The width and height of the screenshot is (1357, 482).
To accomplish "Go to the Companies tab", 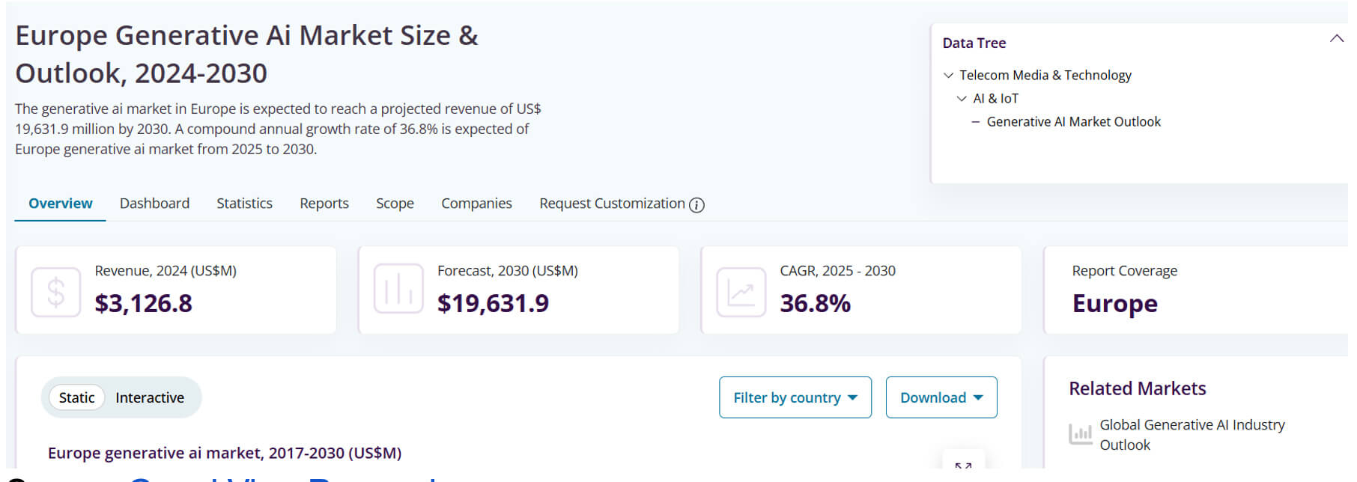I will (476, 204).
